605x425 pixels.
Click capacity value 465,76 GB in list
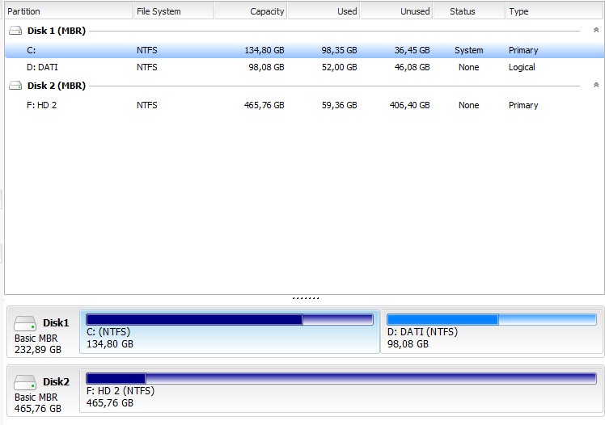[264, 105]
